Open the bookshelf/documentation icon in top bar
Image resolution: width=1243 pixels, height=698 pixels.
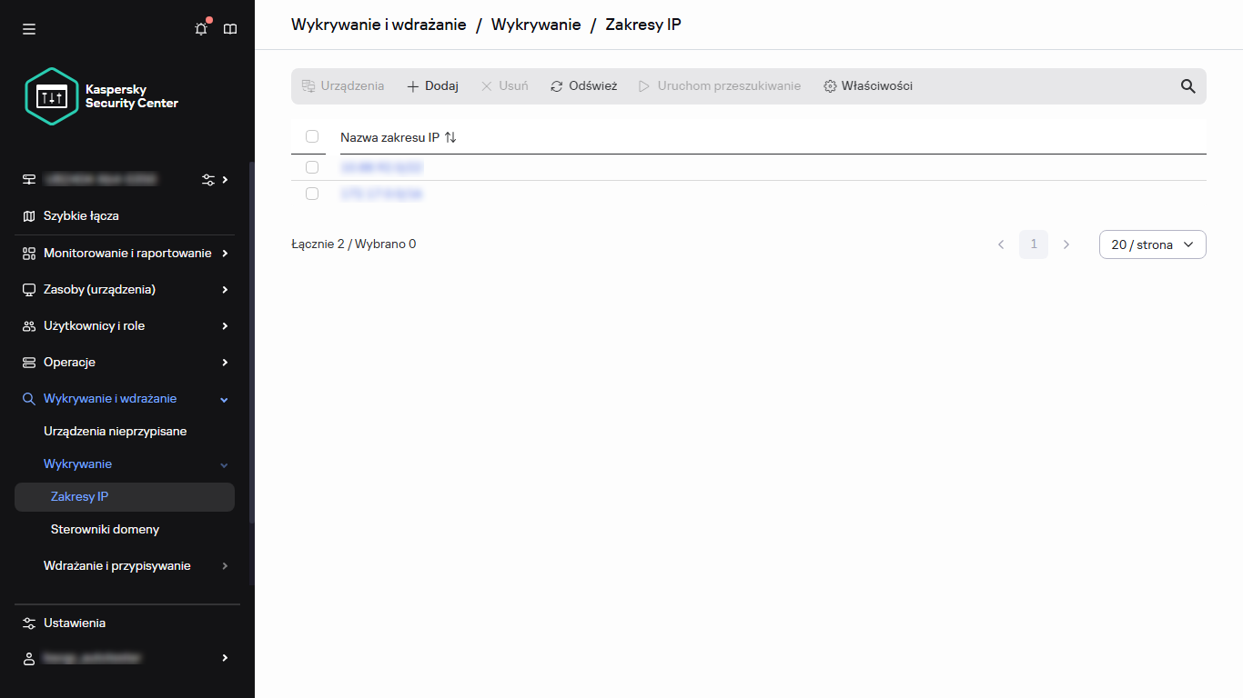click(229, 28)
